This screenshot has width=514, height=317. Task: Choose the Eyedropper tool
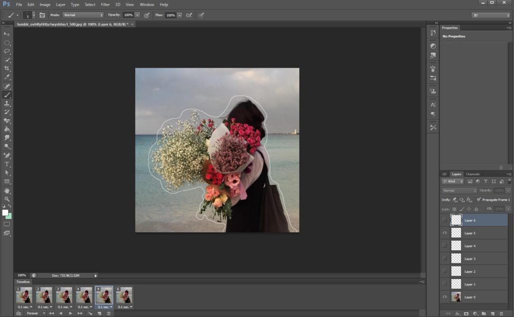tap(7, 77)
